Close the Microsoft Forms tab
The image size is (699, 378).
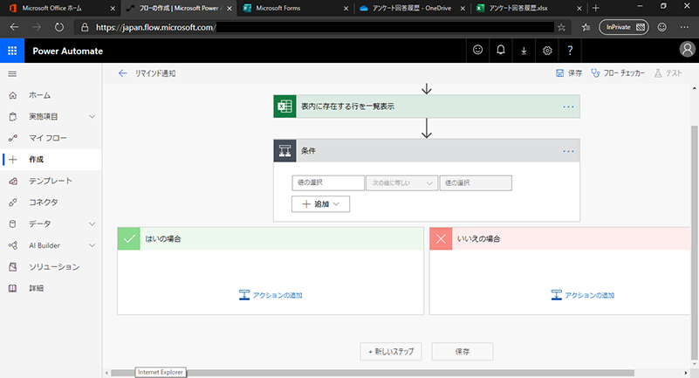click(346, 8)
